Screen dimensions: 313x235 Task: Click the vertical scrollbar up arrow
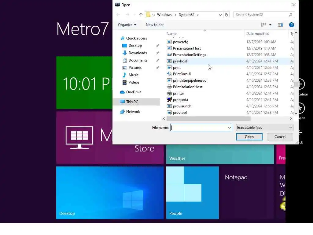[296, 32]
